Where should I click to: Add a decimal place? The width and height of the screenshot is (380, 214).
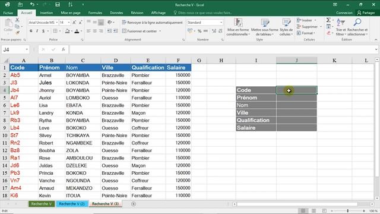[x=214, y=31]
